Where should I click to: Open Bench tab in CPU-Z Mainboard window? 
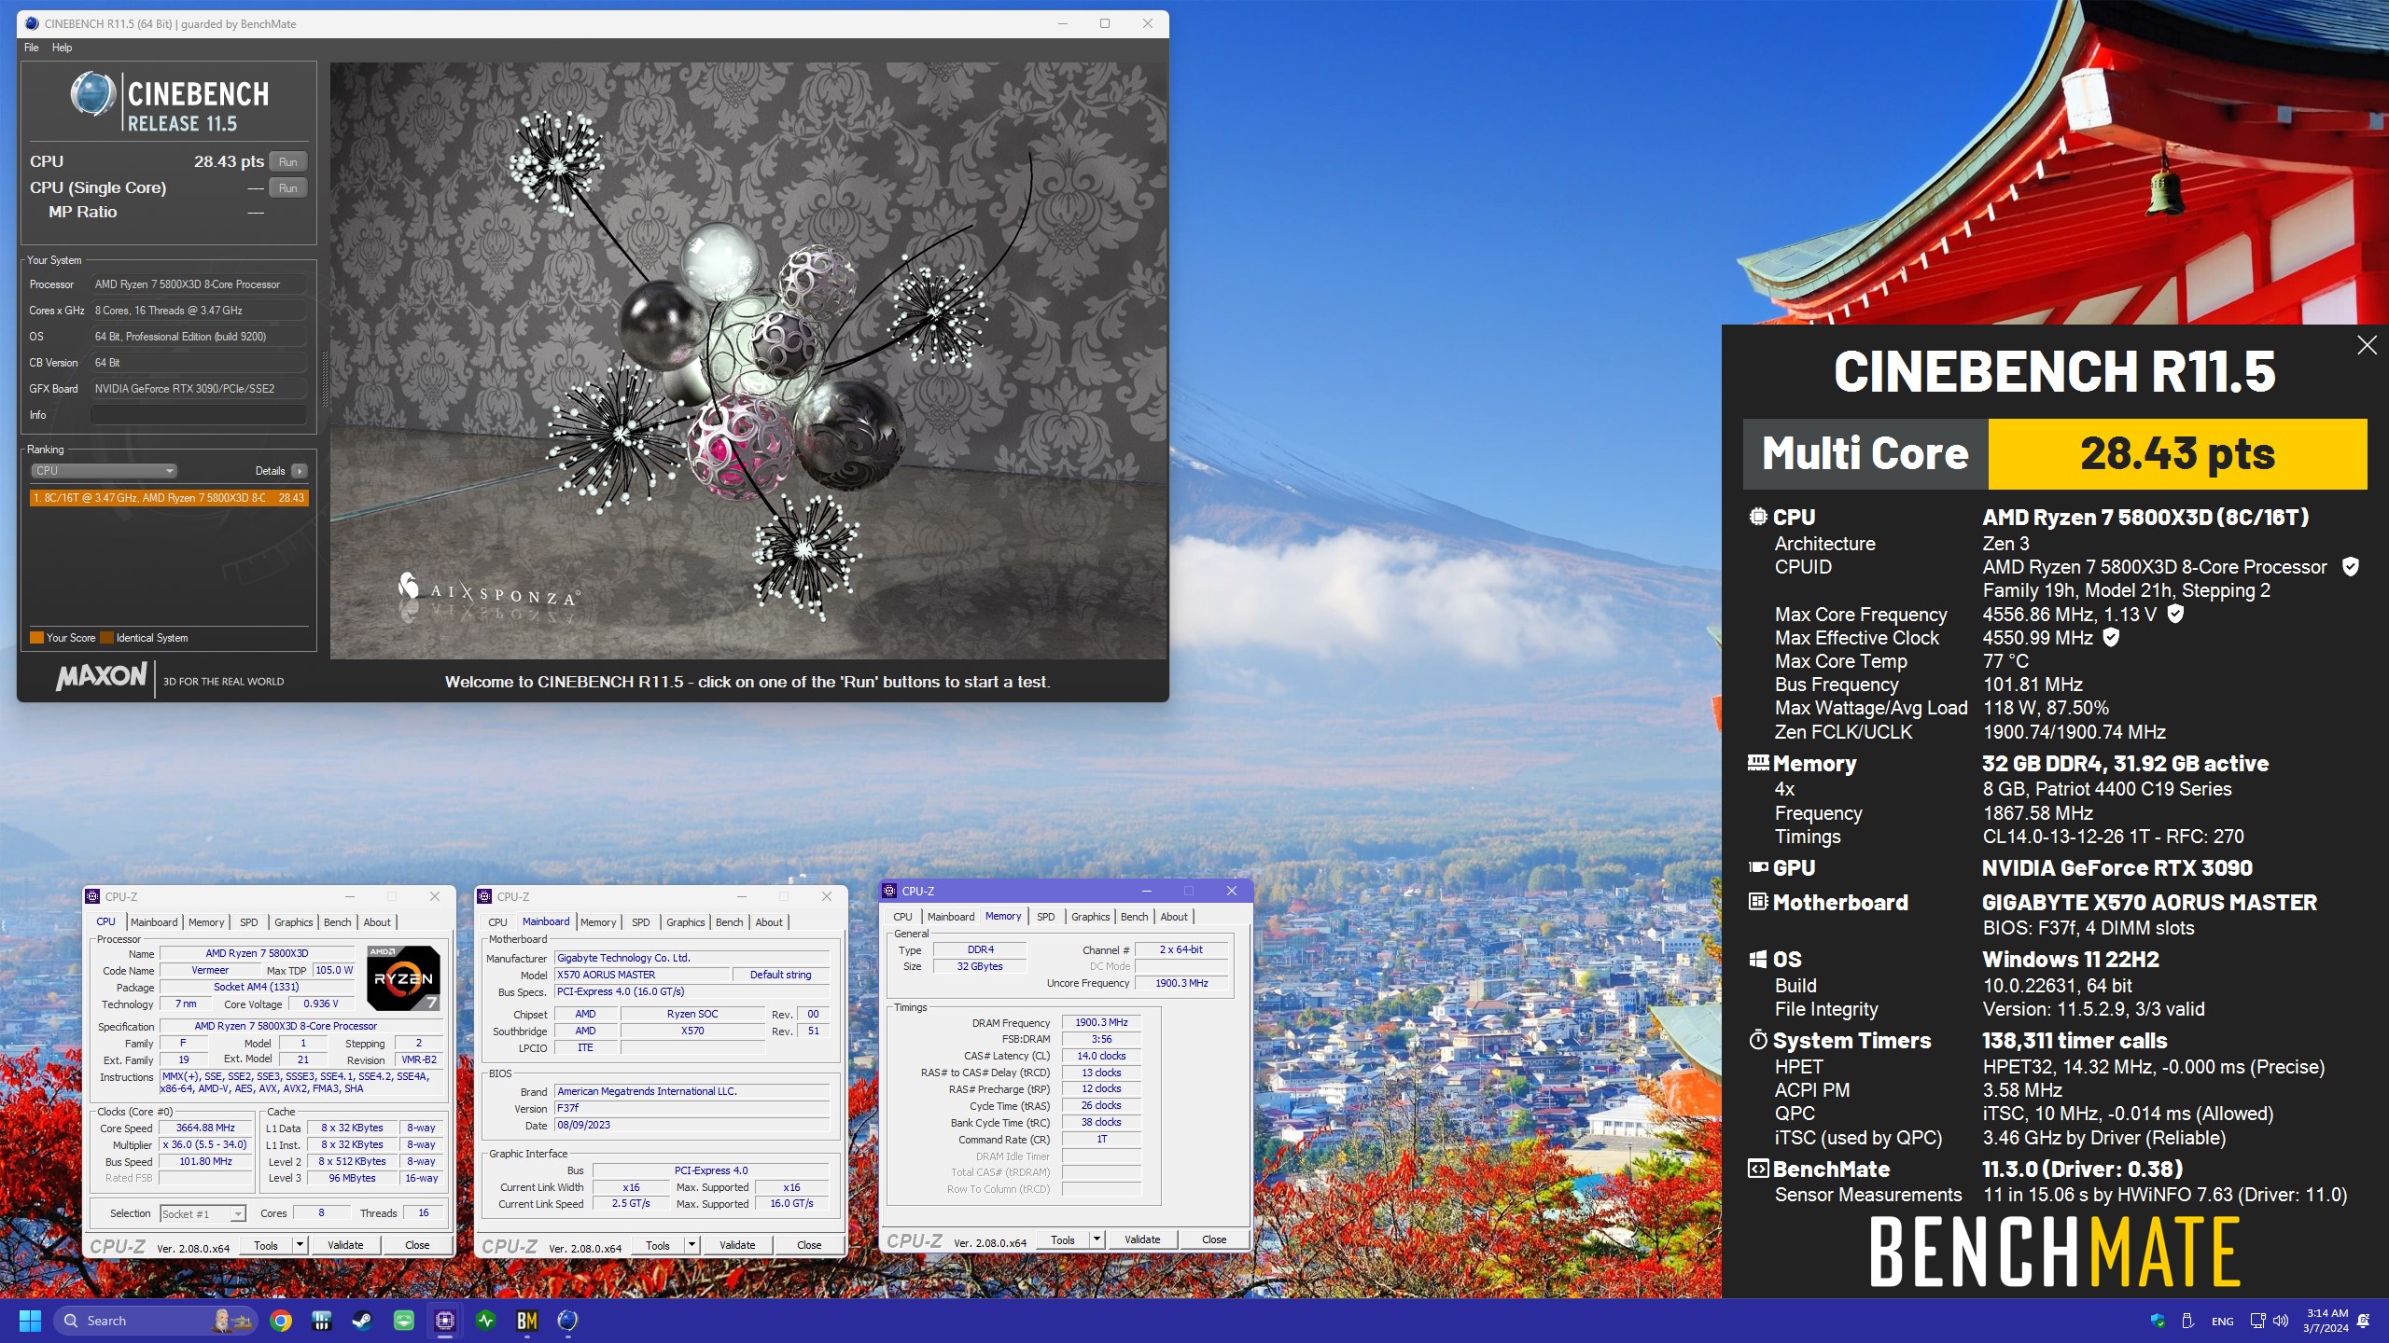(730, 922)
